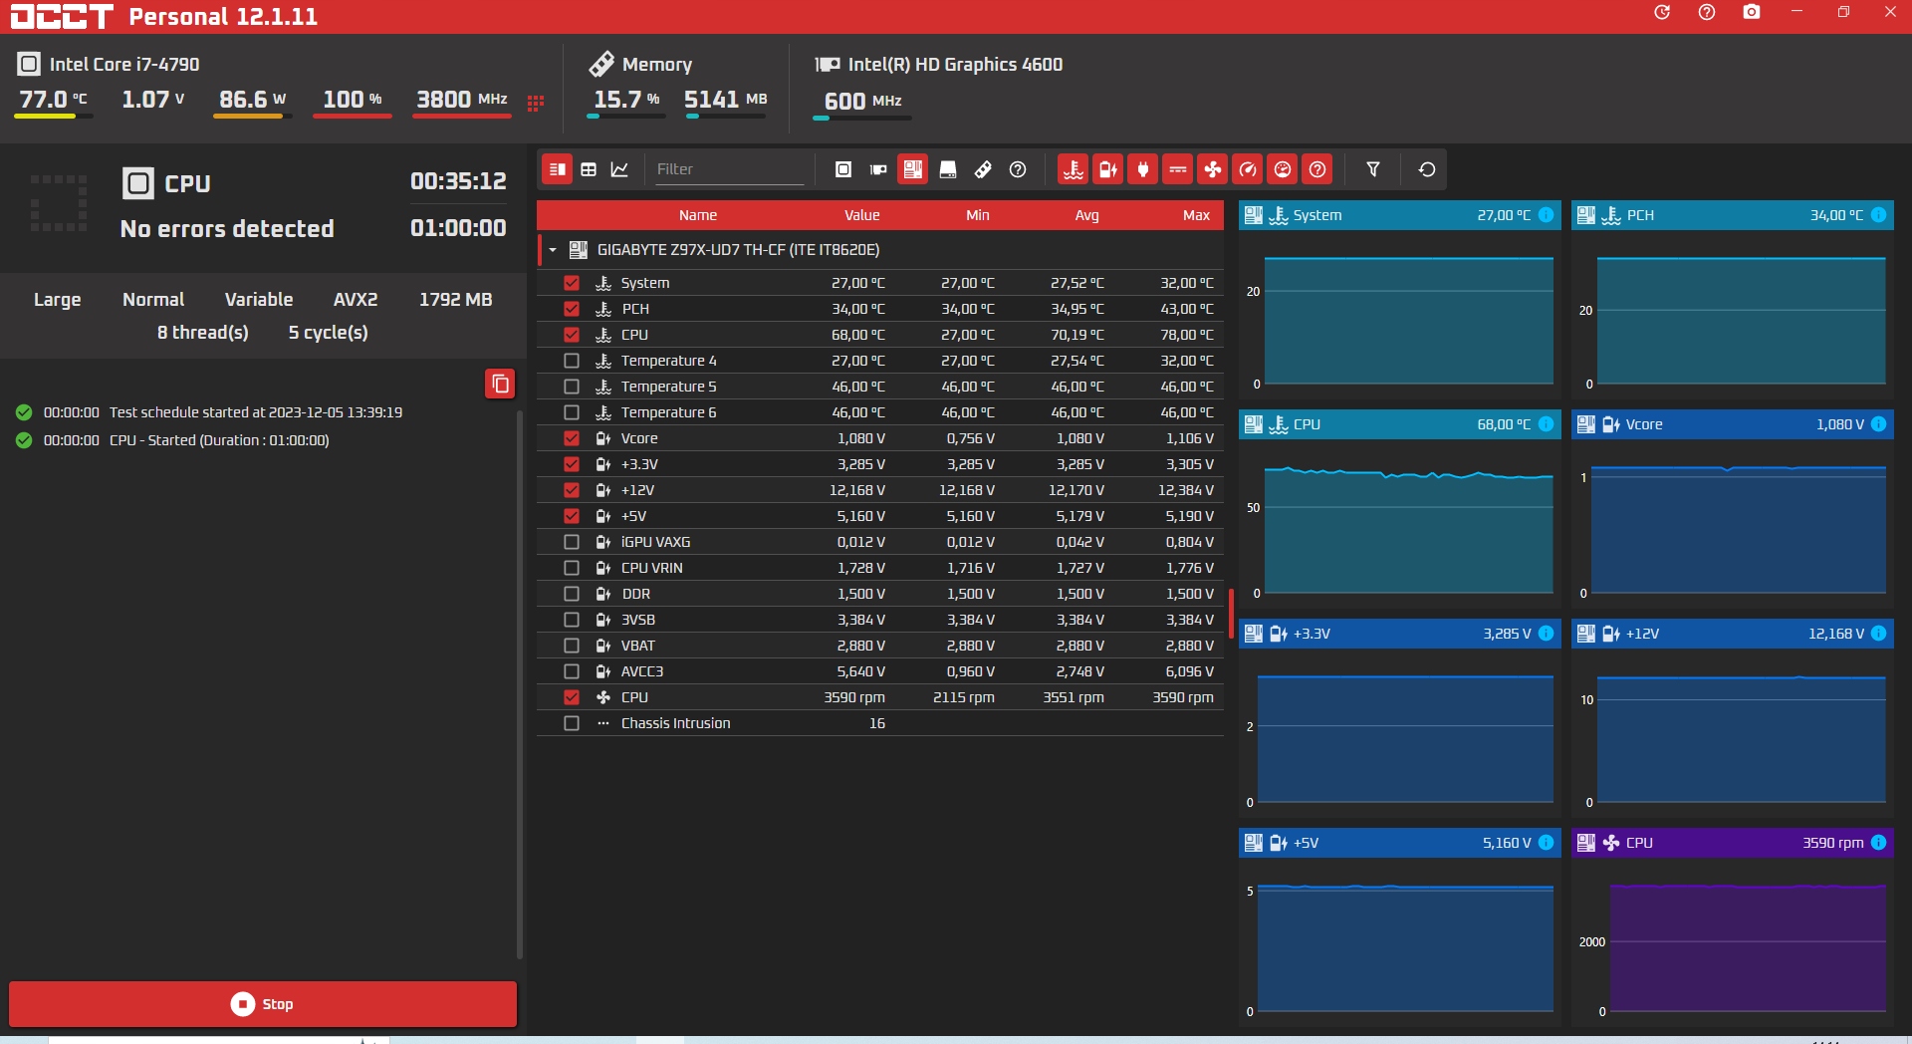1912x1044 pixels.
Task: Toggle the power plug sensor filter
Action: coord(1143,169)
